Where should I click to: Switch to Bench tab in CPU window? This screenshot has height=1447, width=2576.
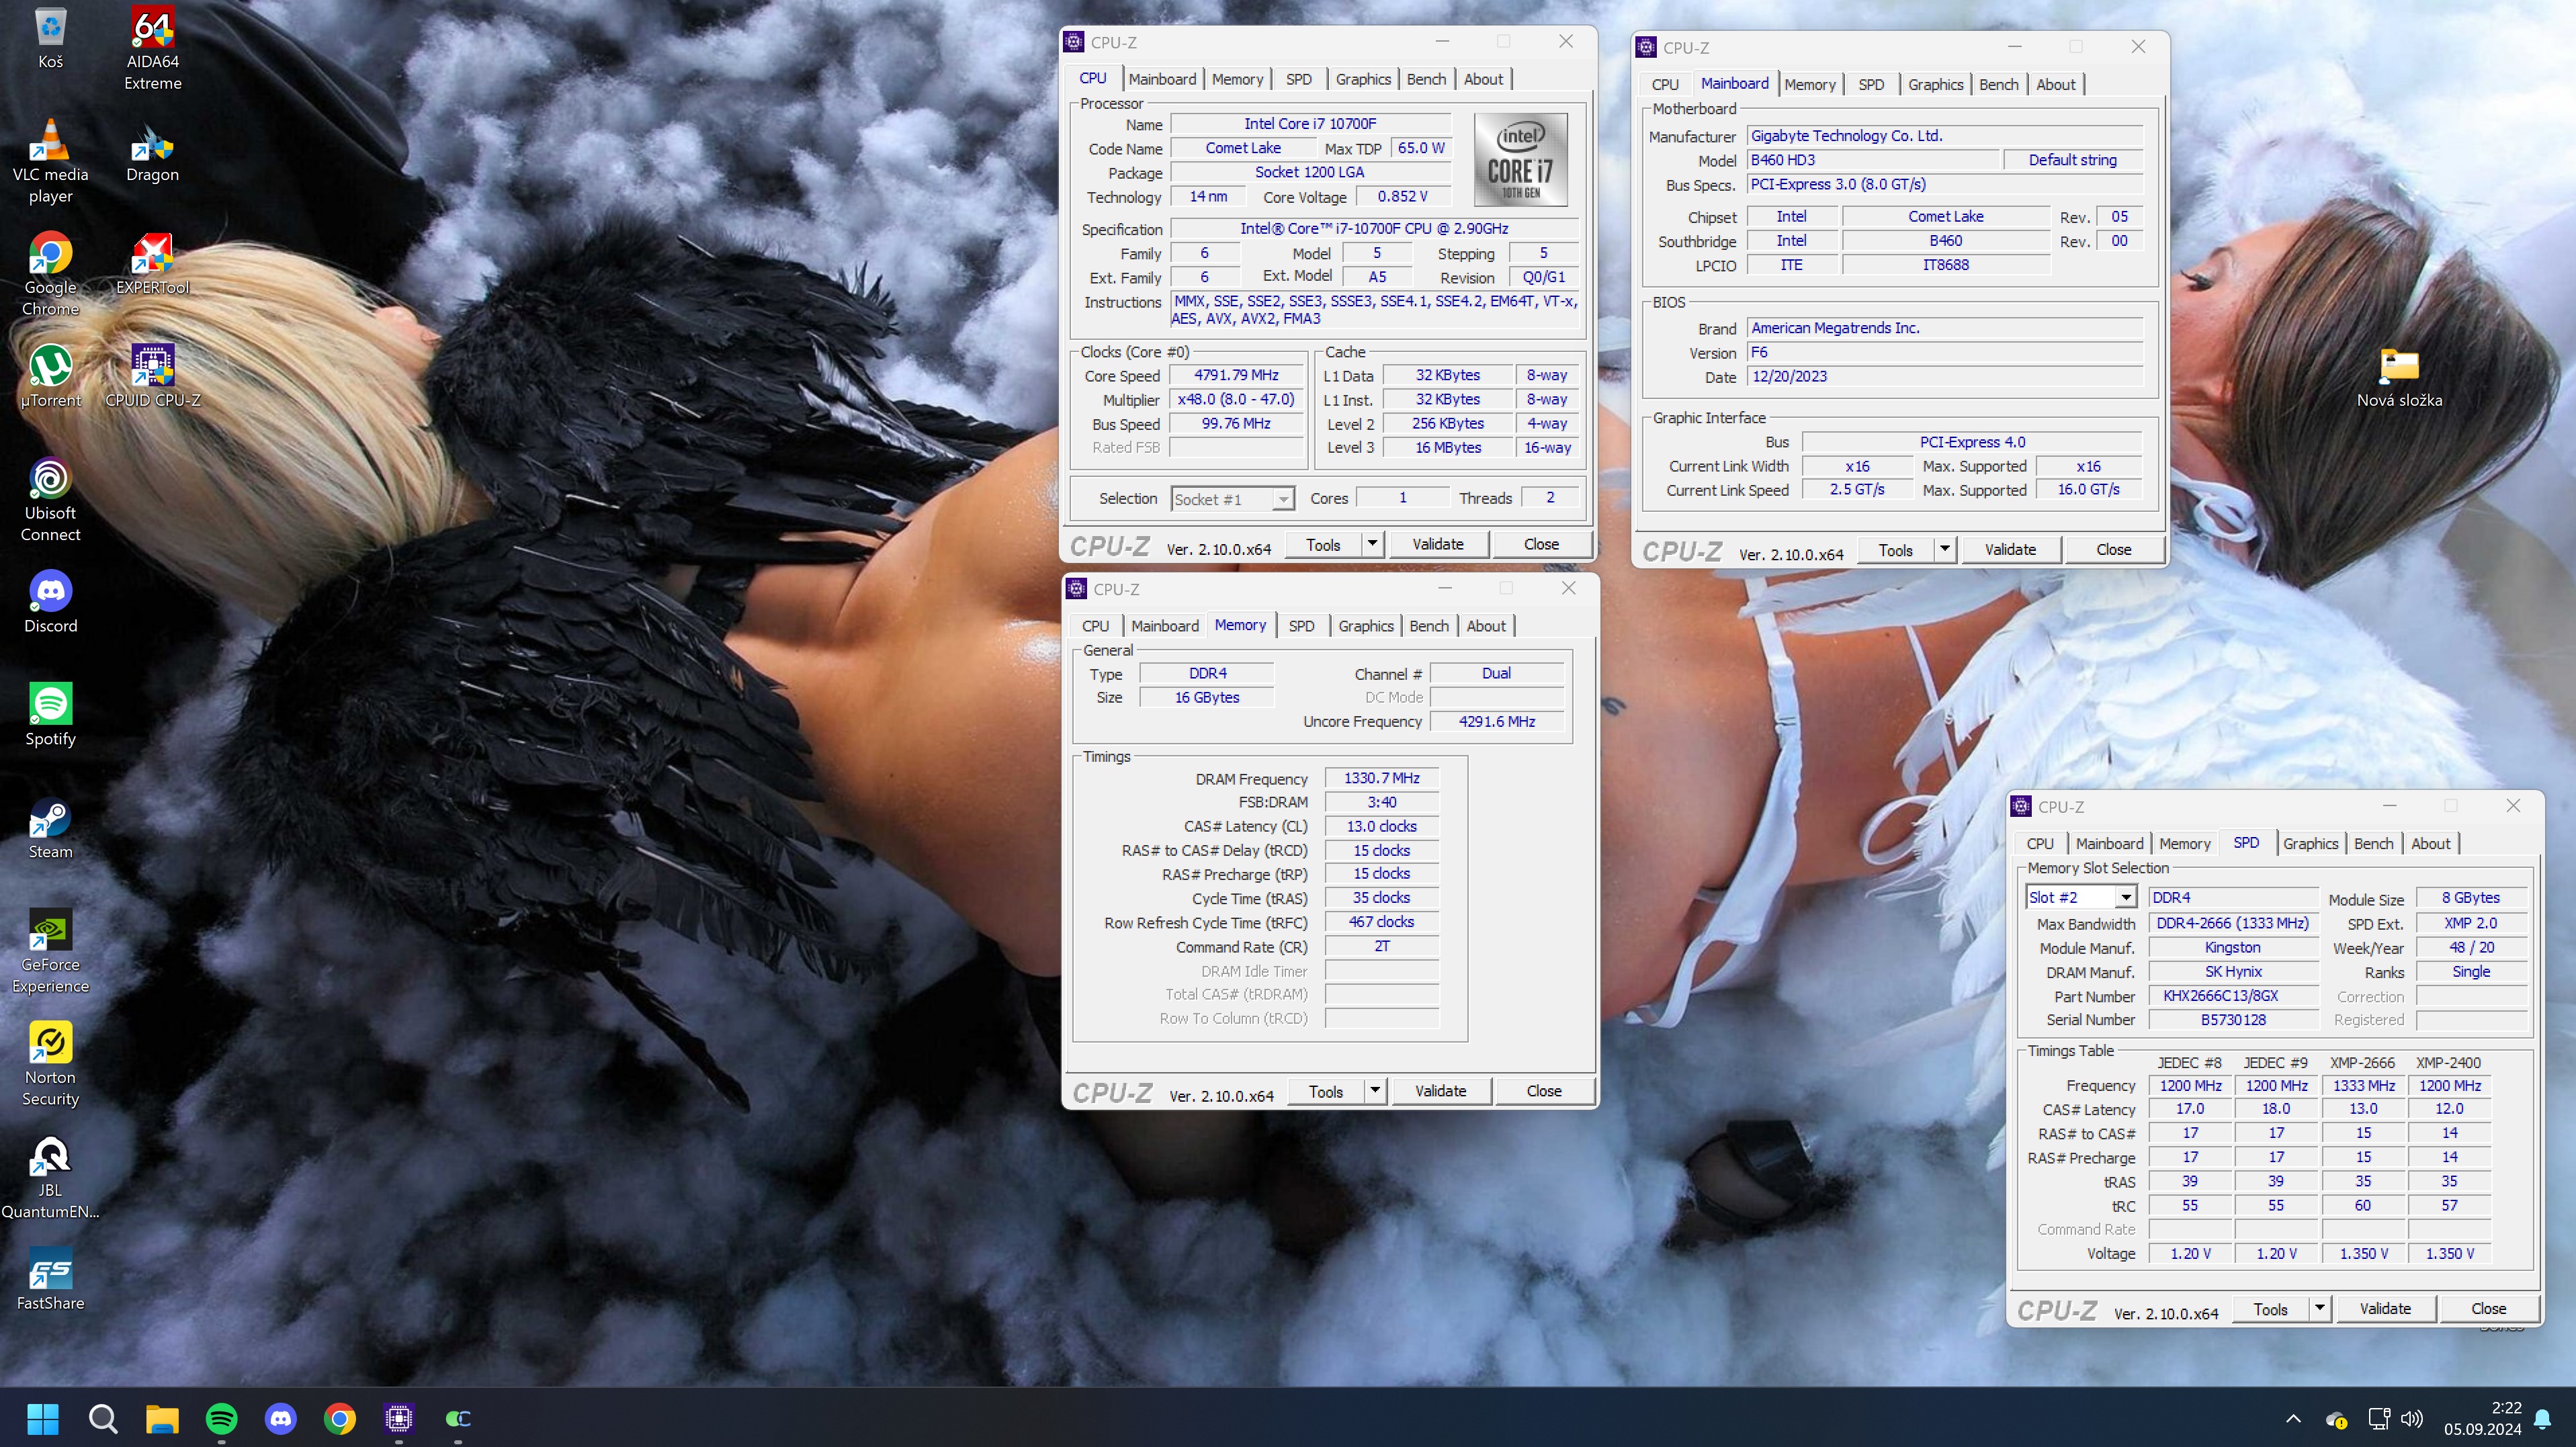1426,79
